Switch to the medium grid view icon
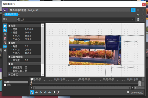 (138, 10)
